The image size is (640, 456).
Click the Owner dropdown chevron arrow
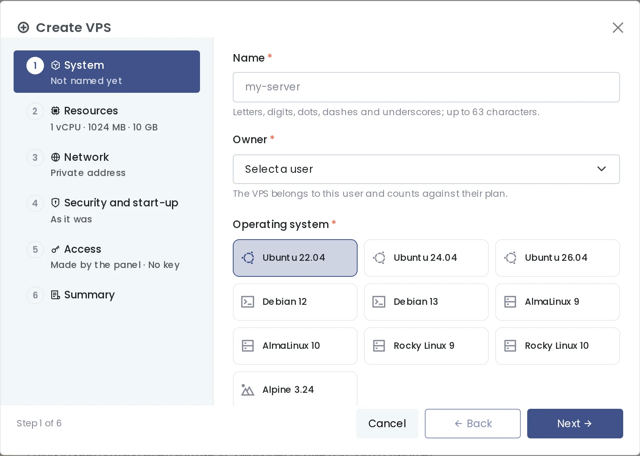tap(602, 169)
